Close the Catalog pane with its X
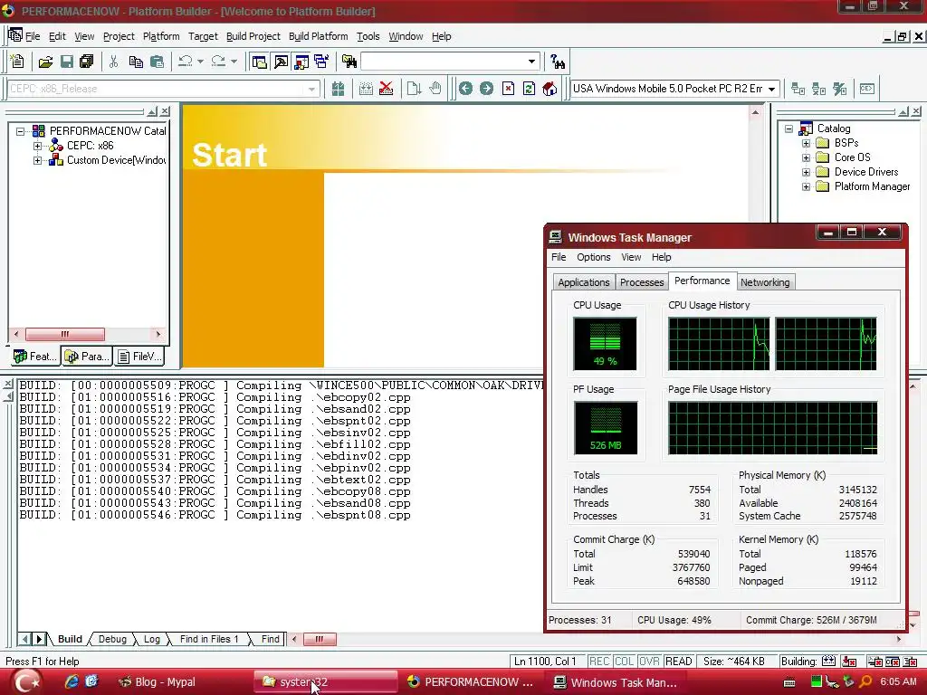This screenshot has width=927, height=695. coord(916,111)
